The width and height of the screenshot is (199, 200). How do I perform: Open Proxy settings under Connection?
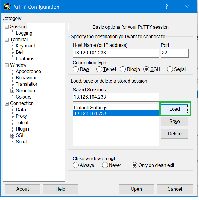21,116
